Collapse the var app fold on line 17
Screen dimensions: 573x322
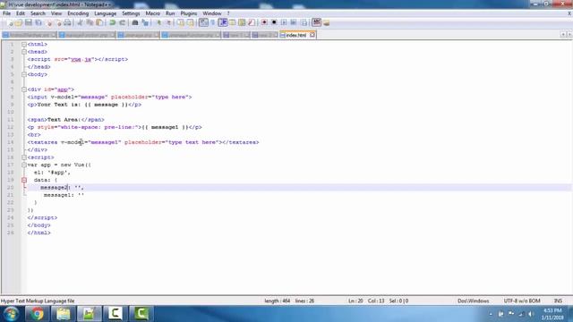[24, 165]
